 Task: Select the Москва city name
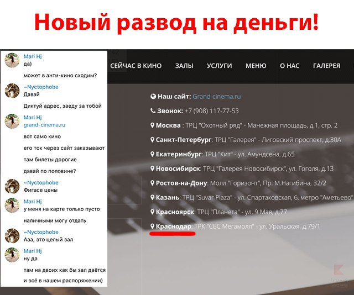click(x=168, y=125)
